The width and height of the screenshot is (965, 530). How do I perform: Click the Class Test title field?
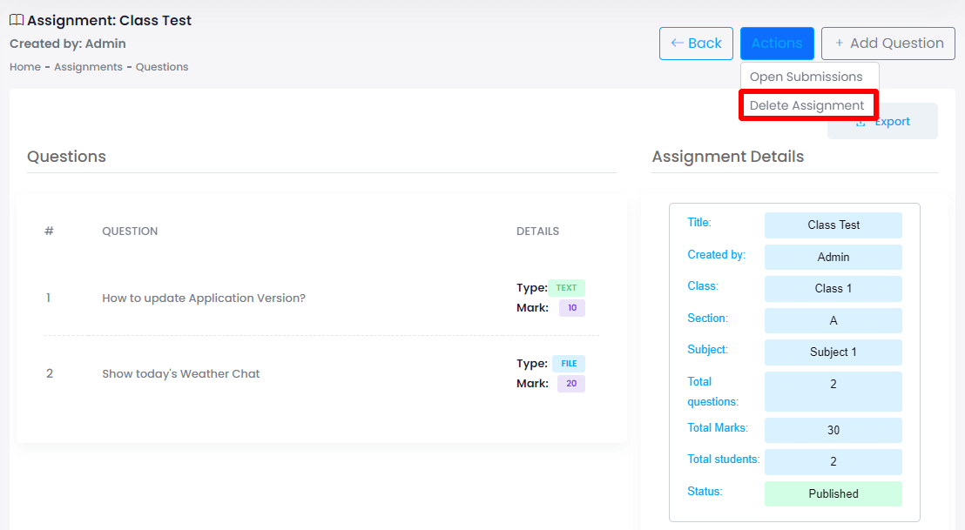click(833, 225)
